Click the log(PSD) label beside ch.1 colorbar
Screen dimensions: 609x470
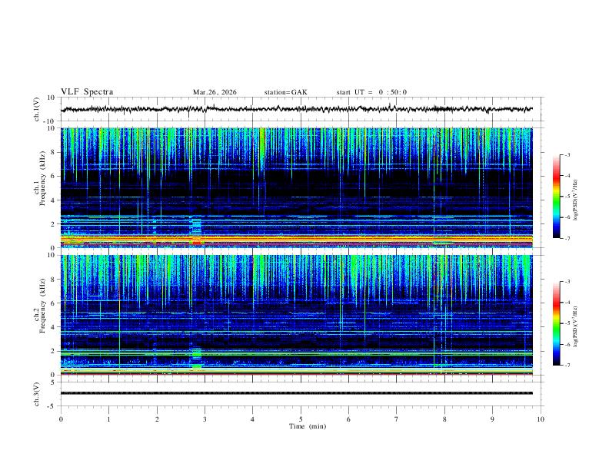tap(576, 200)
